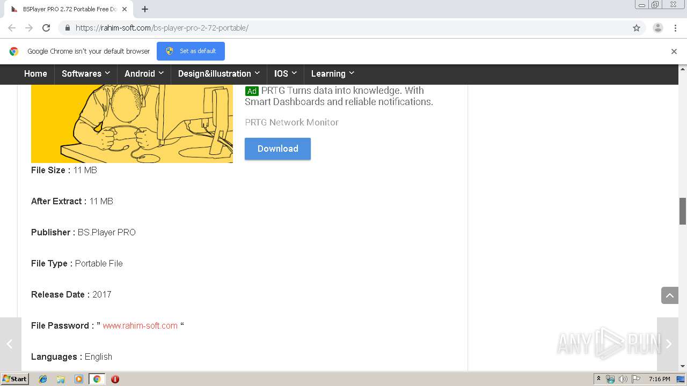Click the padlock site info icon

click(x=67, y=28)
